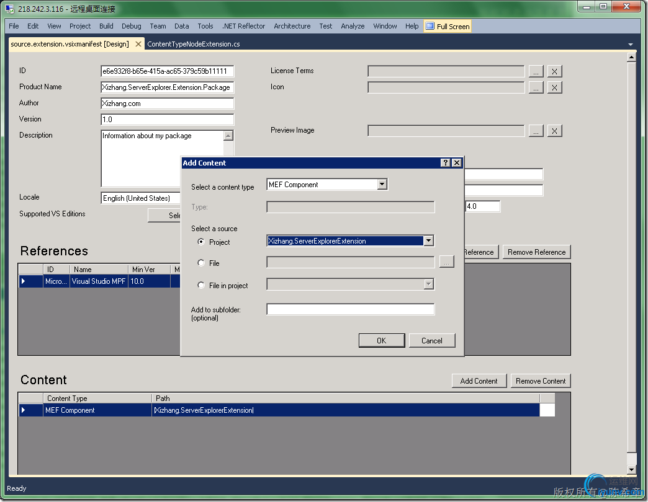Screen dimensions: 648x502
Task: Click the Remove Reference button
Action: point(536,252)
